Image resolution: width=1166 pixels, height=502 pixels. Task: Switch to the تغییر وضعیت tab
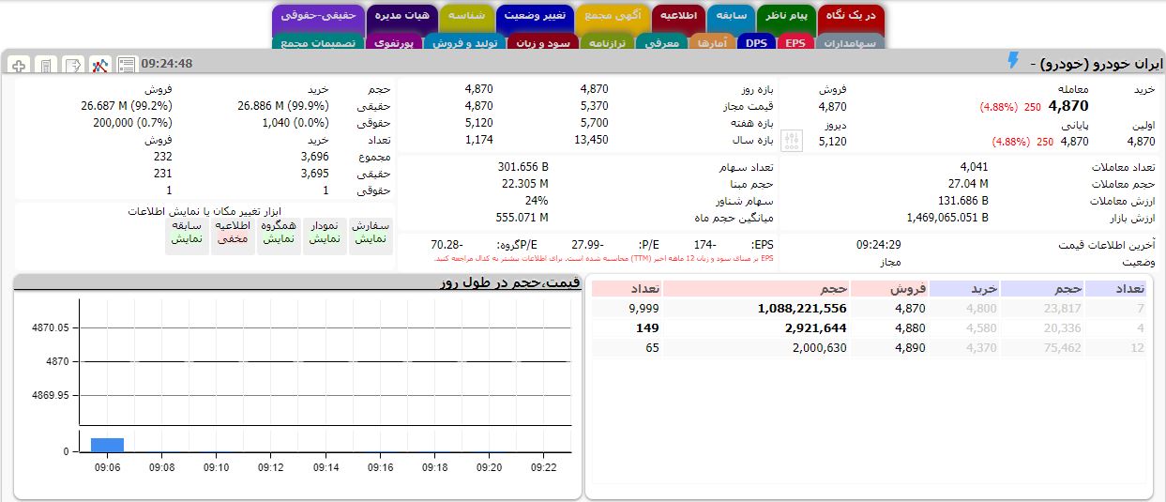pyautogui.click(x=533, y=17)
